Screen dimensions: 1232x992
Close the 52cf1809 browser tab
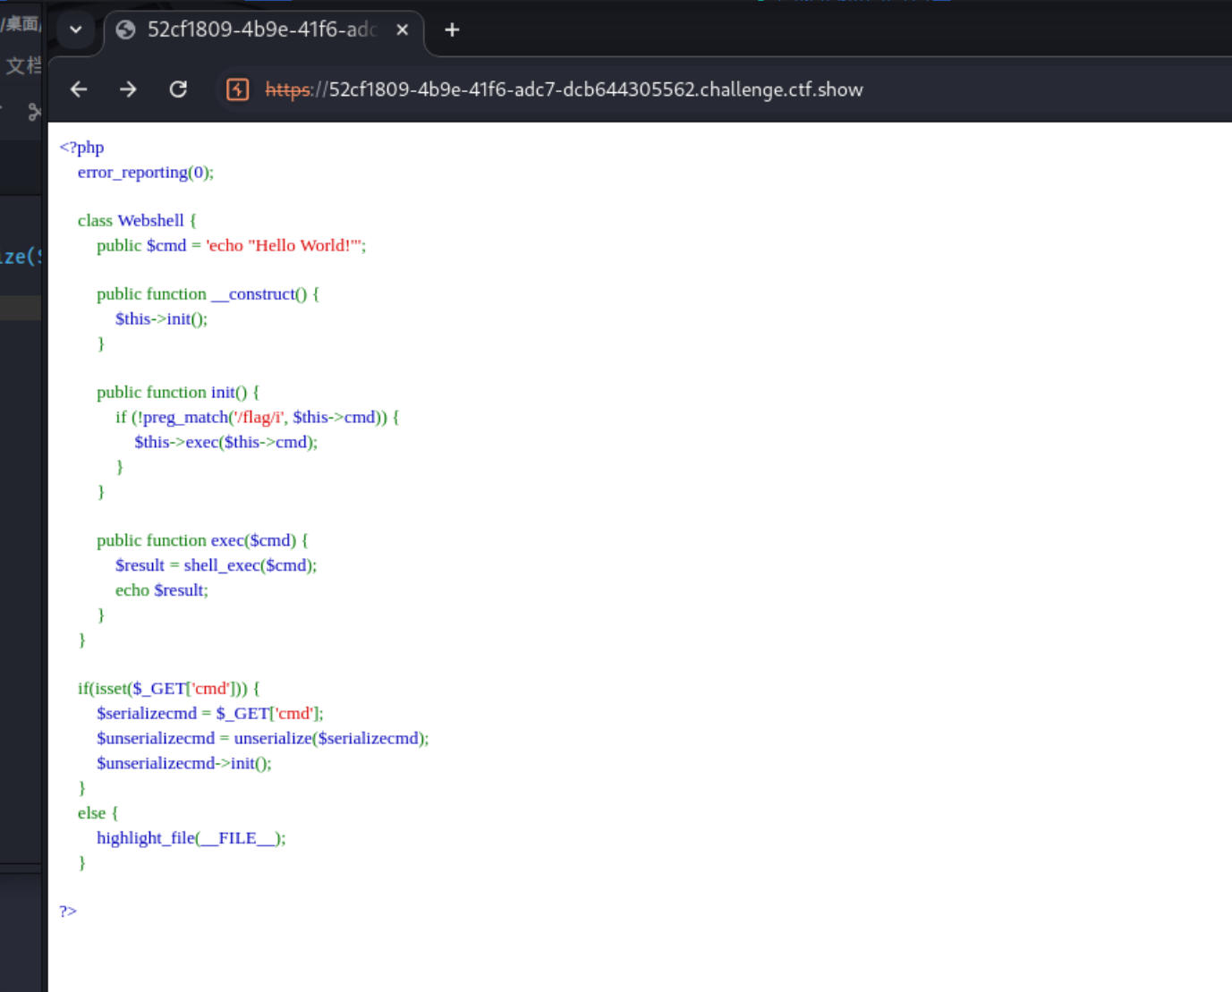pos(403,30)
